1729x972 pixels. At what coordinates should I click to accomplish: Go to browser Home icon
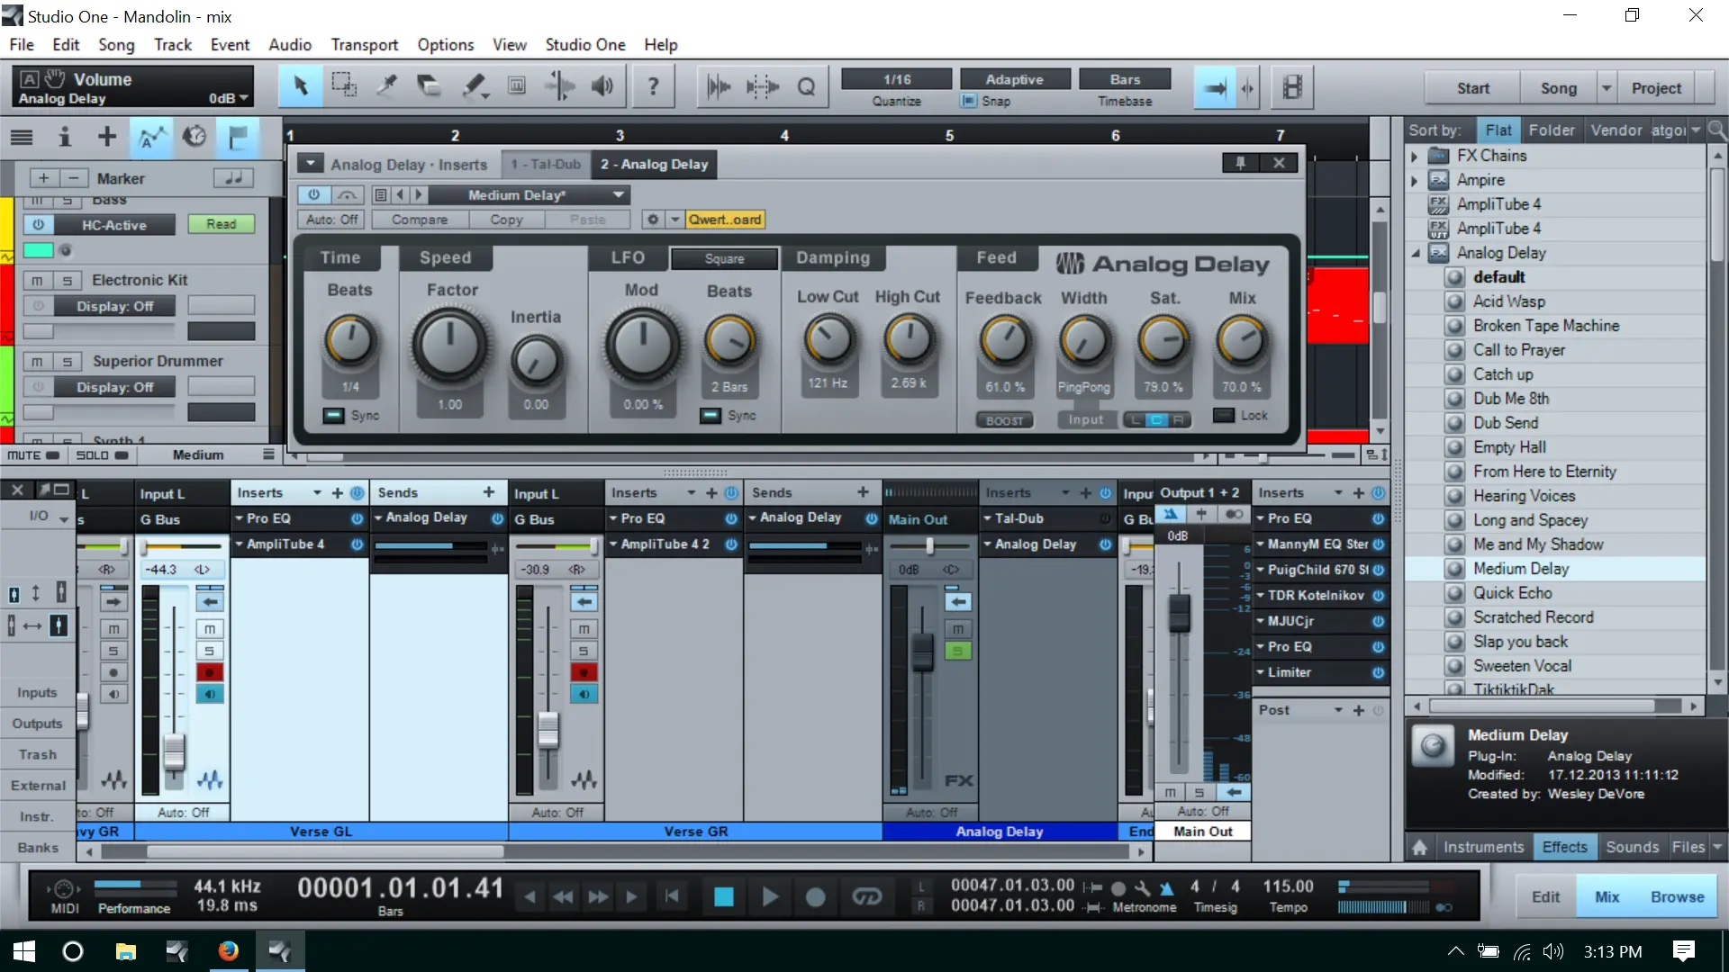pos(1420,847)
